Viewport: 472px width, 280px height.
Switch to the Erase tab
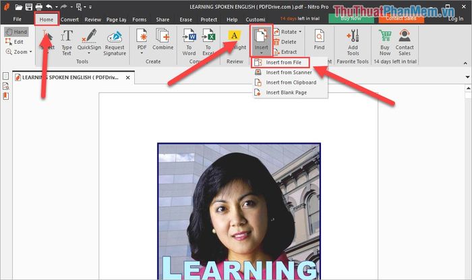pos(185,20)
